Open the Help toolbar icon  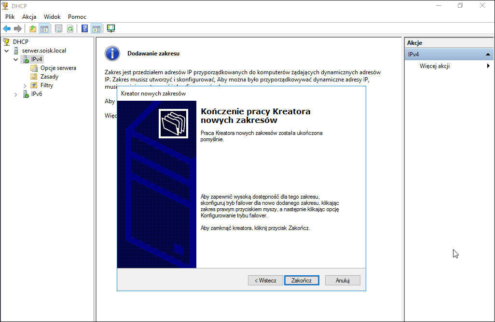[84, 29]
